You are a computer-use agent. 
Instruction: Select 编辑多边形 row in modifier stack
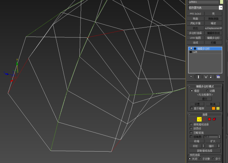point(205,49)
